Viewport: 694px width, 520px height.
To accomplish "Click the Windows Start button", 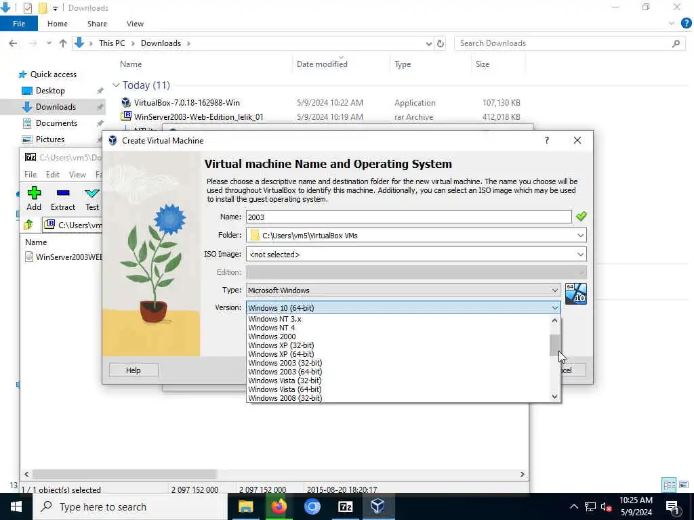I will 16,506.
